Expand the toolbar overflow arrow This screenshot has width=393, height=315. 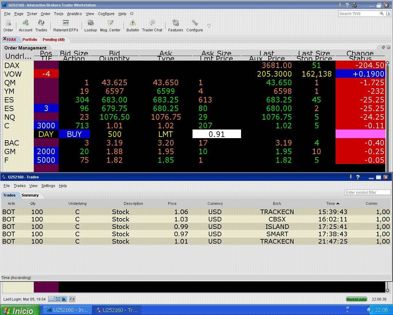click(x=209, y=26)
